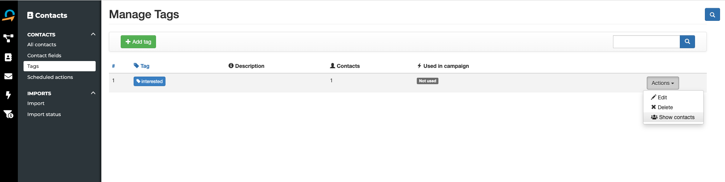Open the lightning bolt sidebar icon

tap(8, 95)
